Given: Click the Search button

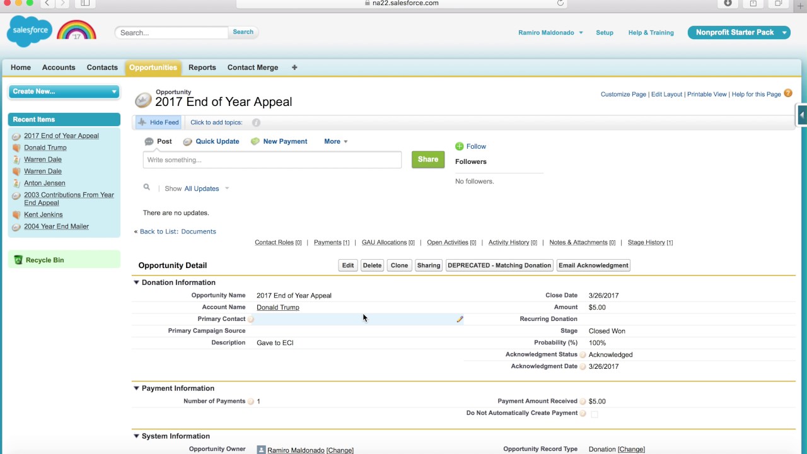Looking at the screenshot, I should (243, 32).
